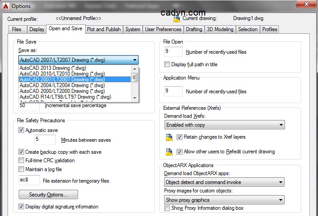Go to the System tab
The height and width of the screenshot is (216, 318).
132,29
